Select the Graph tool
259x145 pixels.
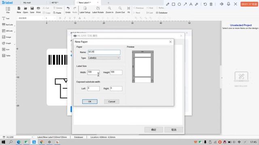tap(6, 43)
